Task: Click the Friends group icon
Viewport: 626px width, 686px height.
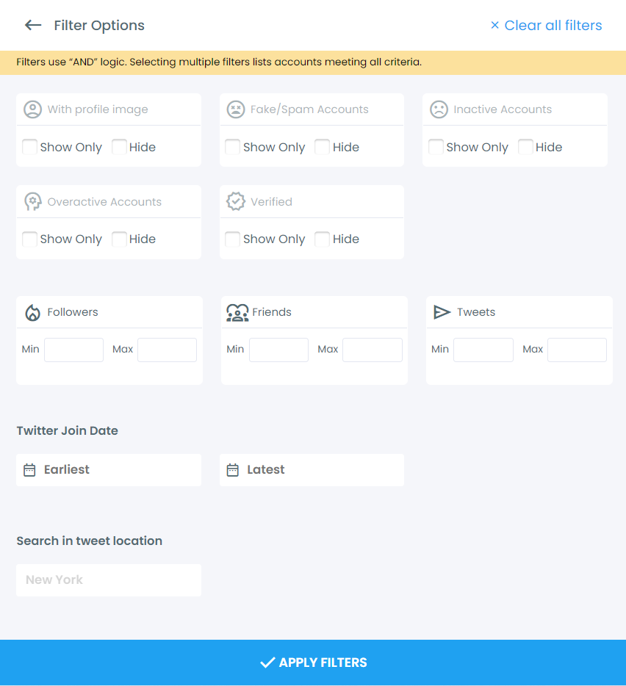Action: point(237,311)
